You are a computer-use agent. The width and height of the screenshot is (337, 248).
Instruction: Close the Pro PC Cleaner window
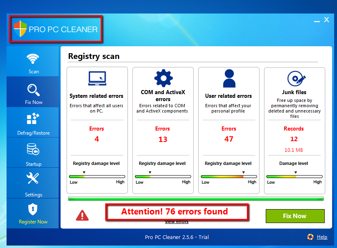pos(326,20)
